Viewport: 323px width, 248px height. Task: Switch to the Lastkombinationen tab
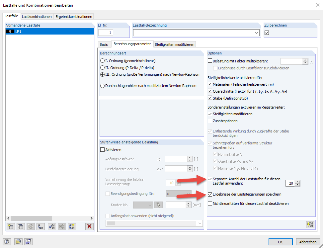(37, 17)
